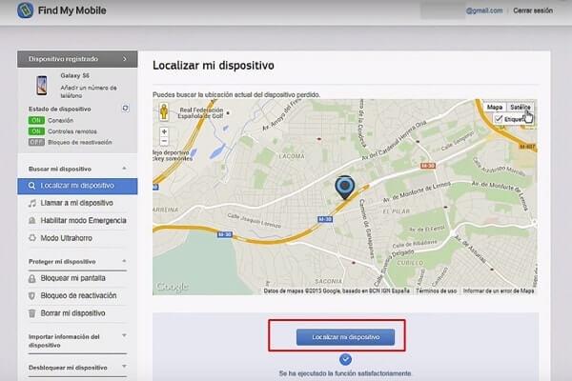Click the music note icon for Llamar a mi dispositivo
Viewport: 572px width, 381px height.
[32, 203]
